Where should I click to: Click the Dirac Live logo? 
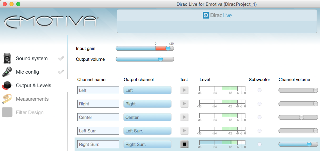pyautogui.click(x=217, y=15)
